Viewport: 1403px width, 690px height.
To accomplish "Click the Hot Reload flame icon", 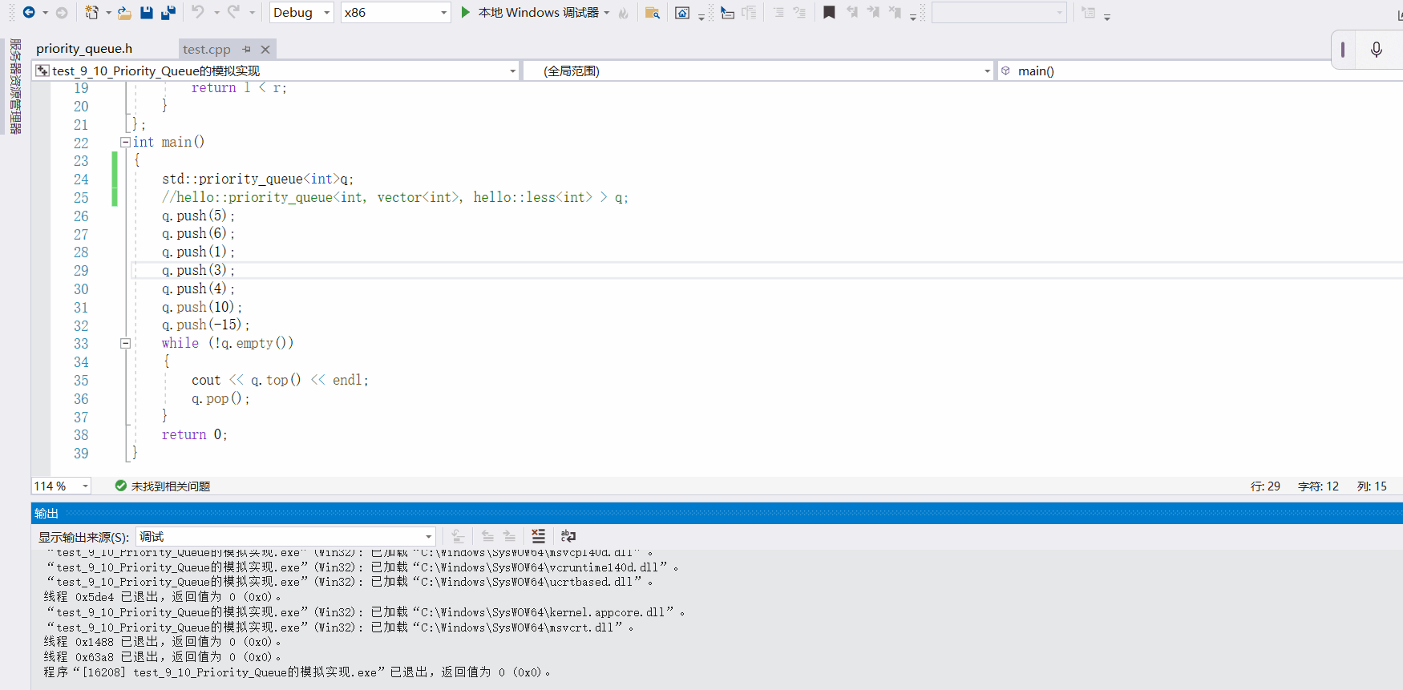I will click(624, 13).
